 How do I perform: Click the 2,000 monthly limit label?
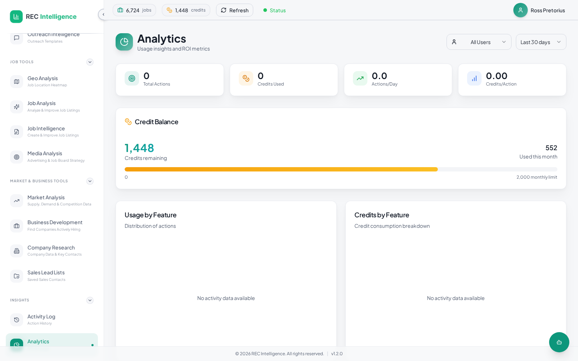(x=537, y=177)
